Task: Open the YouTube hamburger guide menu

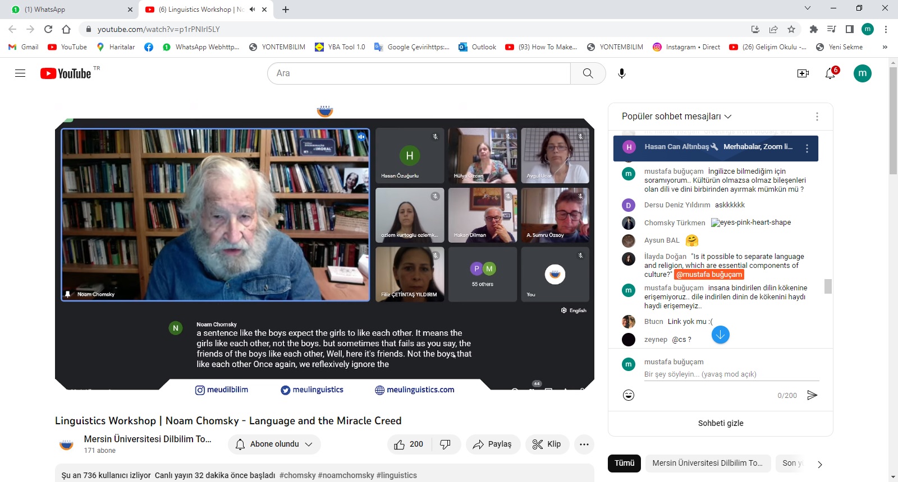Action: pyautogui.click(x=20, y=73)
